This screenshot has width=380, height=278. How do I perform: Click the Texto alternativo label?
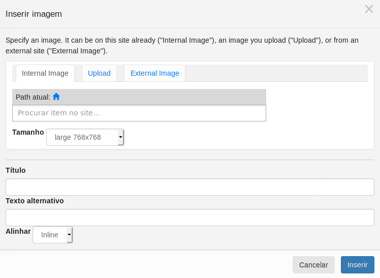tap(35, 201)
